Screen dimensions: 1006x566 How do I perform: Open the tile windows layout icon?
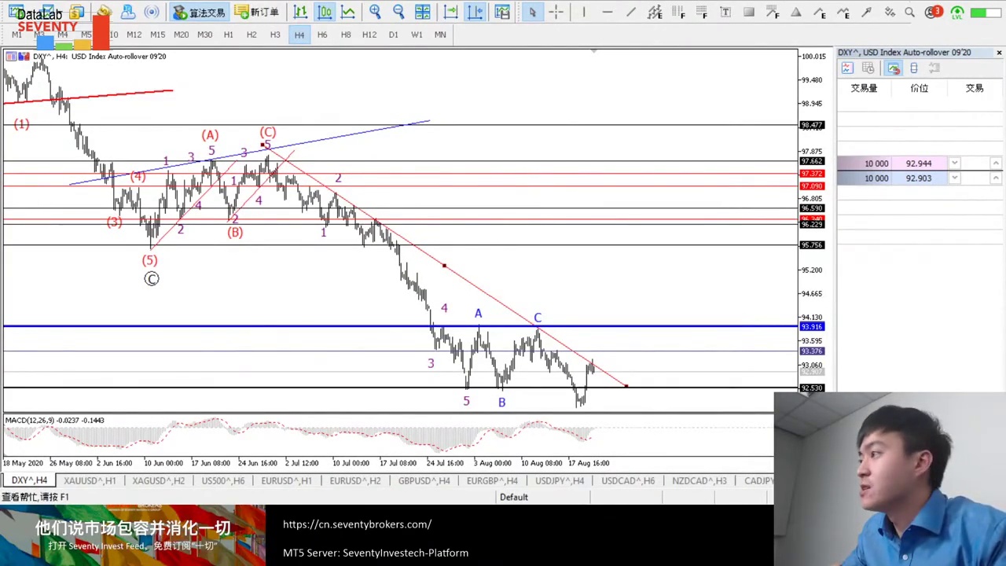coord(422,13)
